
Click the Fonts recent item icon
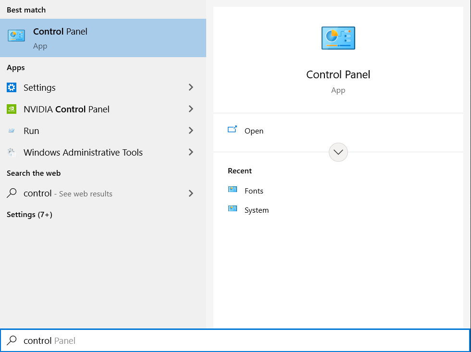[x=233, y=189]
